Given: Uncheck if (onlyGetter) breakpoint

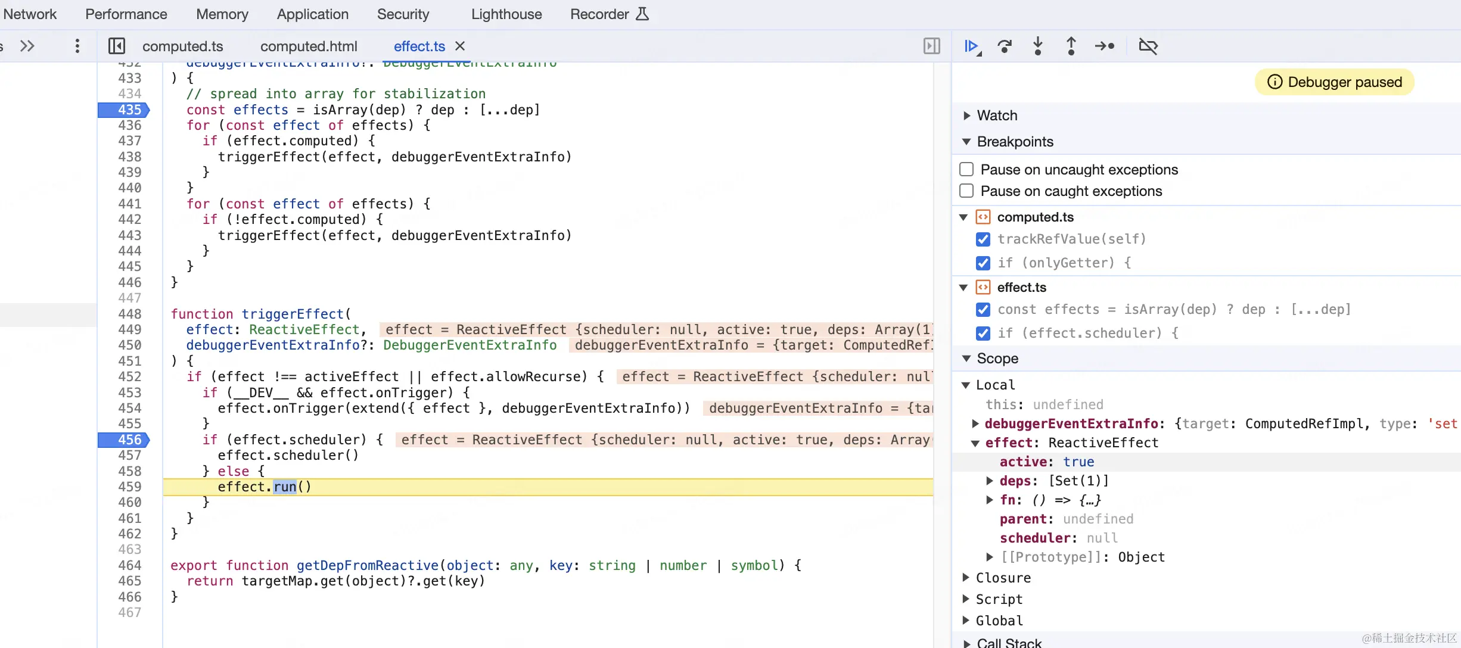Looking at the screenshot, I should [983, 263].
